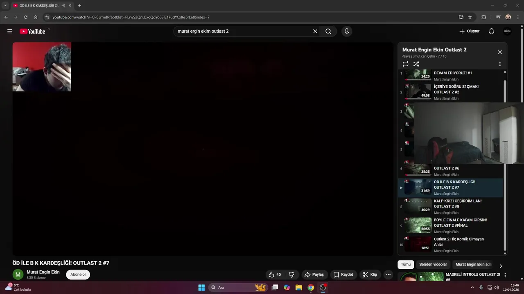The image size is (524, 294).
Task: Open more actions below the video
Action: [x=388, y=275]
